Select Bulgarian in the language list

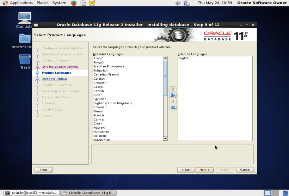tap(128, 71)
